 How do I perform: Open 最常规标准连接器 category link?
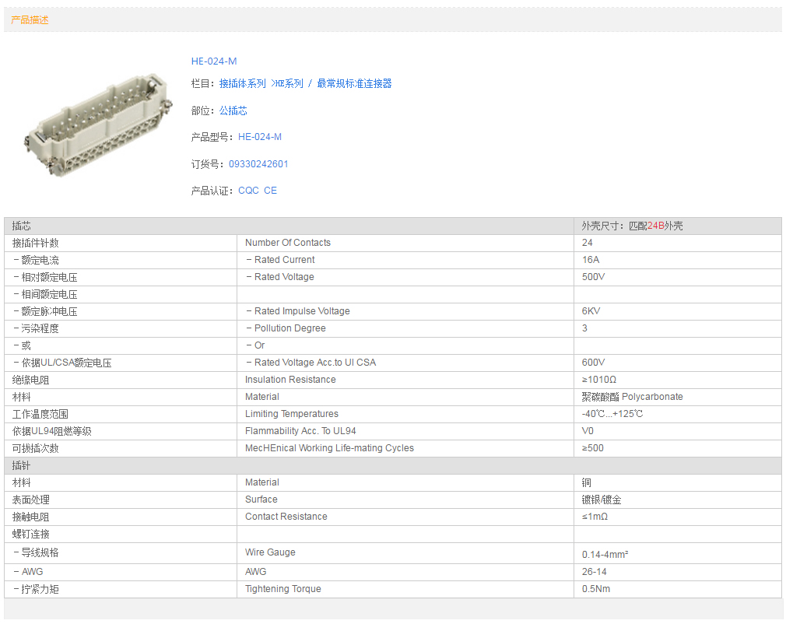tap(354, 84)
